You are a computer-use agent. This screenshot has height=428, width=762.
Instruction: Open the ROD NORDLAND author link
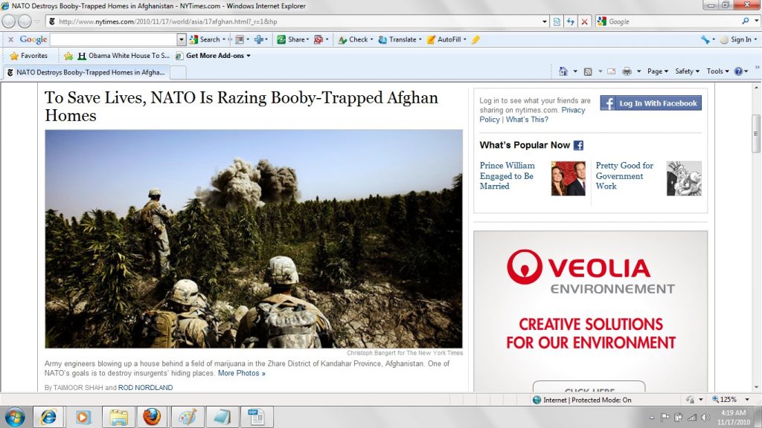click(145, 388)
